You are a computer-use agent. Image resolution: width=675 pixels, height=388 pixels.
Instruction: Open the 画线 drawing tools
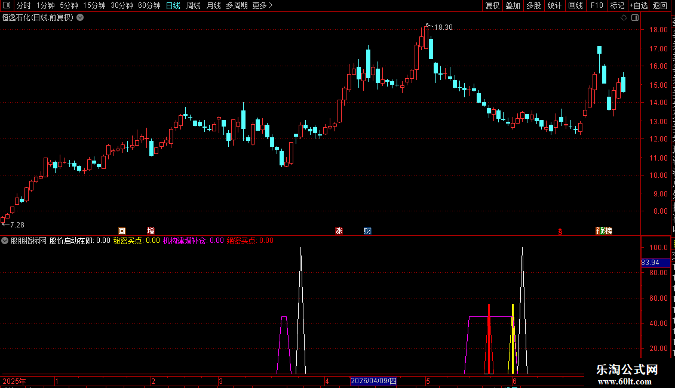(575, 5)
